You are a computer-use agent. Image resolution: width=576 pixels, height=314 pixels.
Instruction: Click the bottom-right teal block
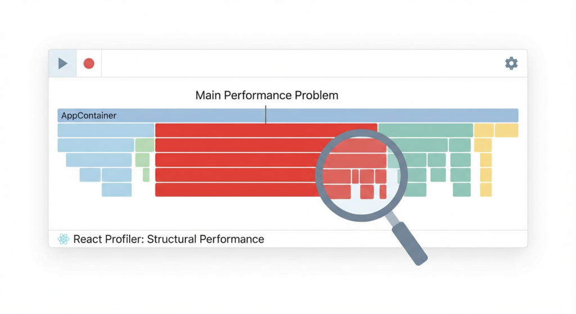tap(461, 190)
